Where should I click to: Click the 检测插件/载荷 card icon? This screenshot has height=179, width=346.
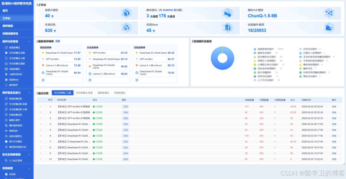click(329, 28)
